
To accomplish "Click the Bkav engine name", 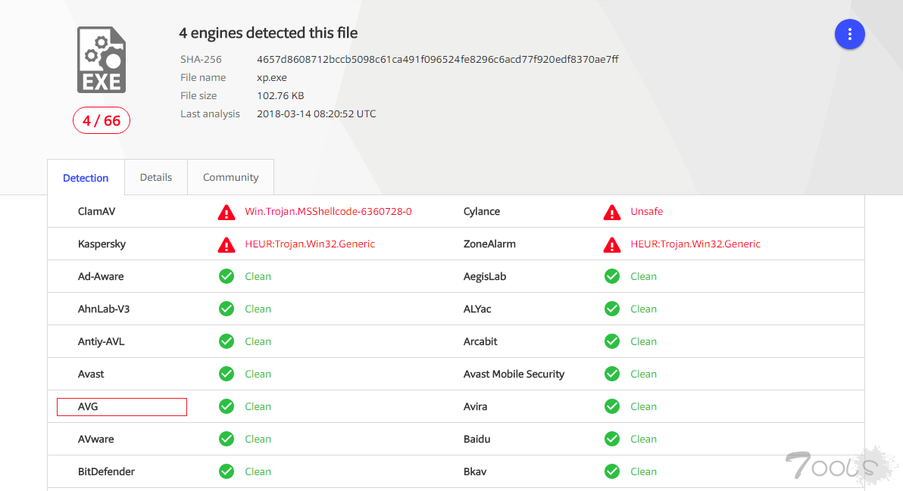I will point(475,471).
